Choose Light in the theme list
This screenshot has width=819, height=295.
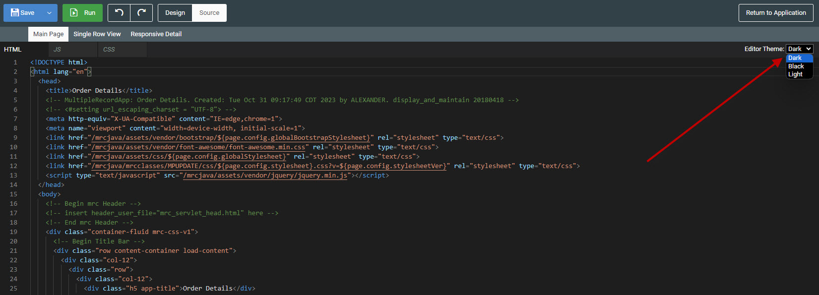click(799, 74)
